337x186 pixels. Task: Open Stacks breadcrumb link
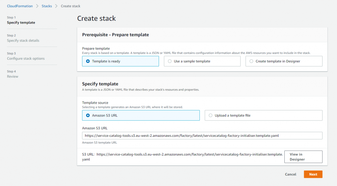pyautogui.click(x=47, y=6)
